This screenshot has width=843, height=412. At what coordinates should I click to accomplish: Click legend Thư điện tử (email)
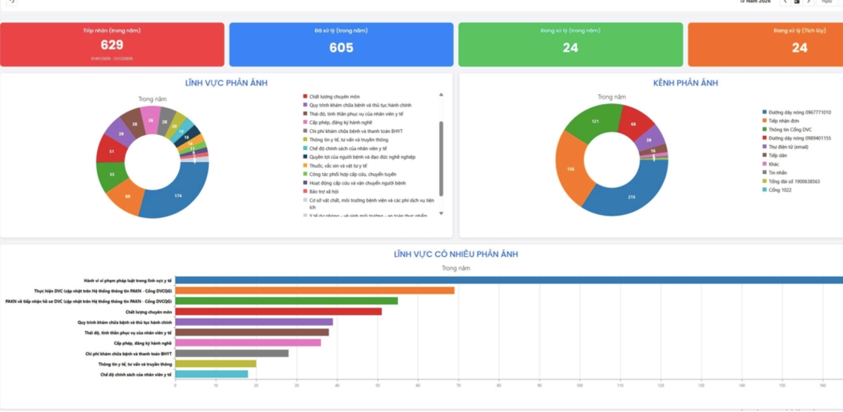pos(785,146)
